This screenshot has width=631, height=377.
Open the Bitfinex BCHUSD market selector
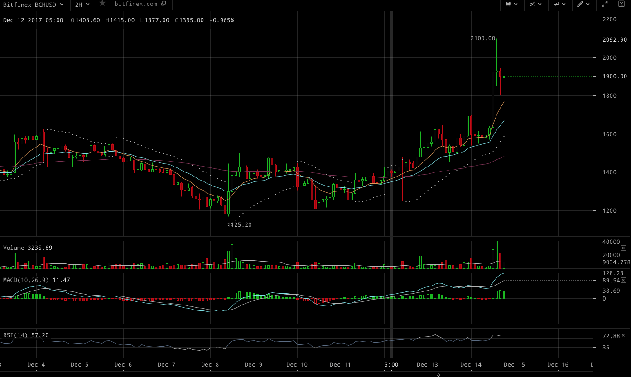tap(34, 4)
